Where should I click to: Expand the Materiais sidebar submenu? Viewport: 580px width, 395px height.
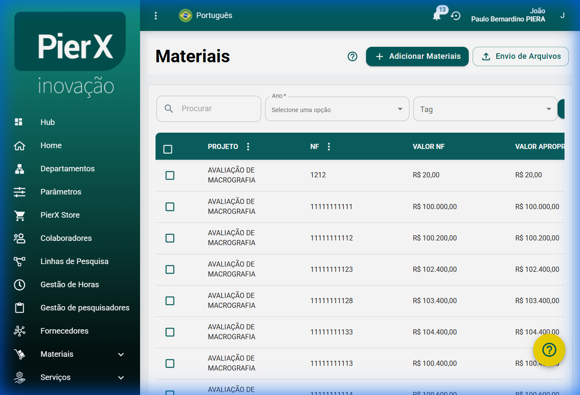click(121, 354)
